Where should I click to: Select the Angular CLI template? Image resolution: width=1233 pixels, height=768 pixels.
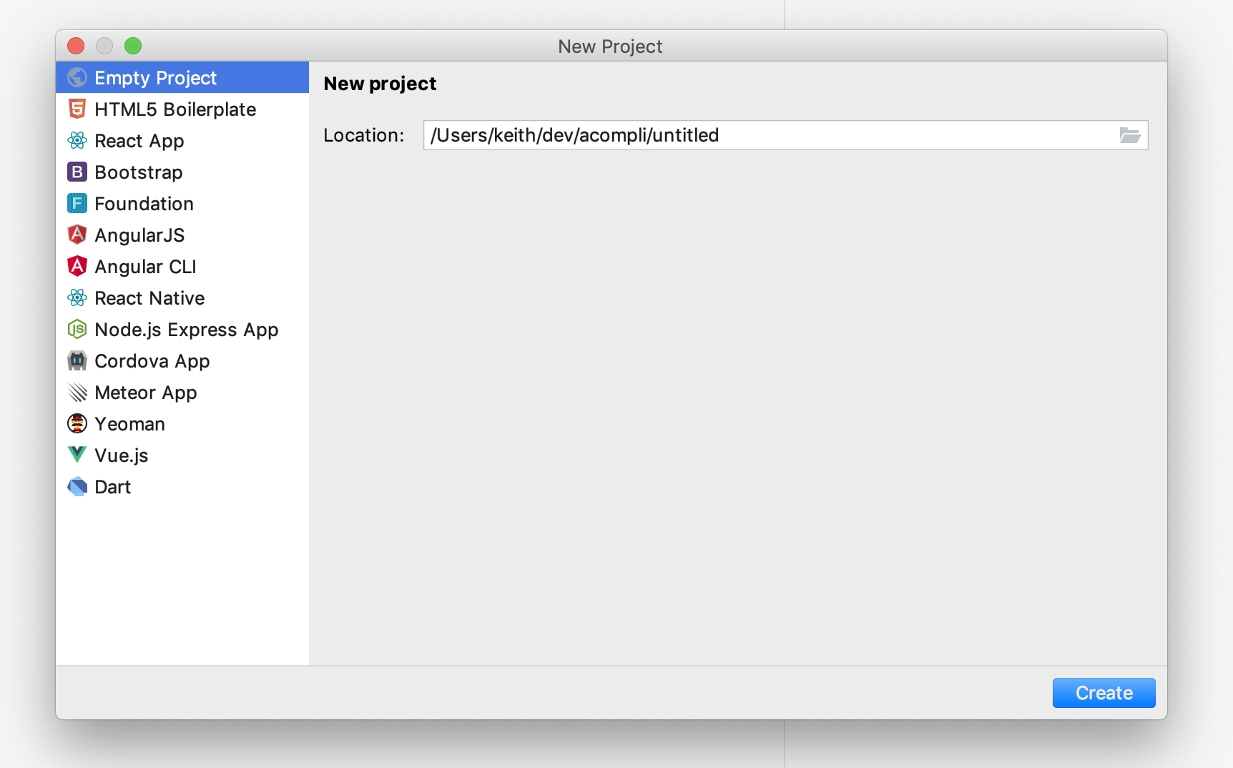145,266
